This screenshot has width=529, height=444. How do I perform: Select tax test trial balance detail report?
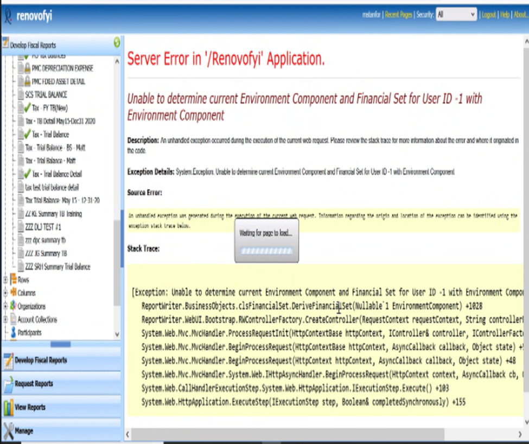(52, 187)
